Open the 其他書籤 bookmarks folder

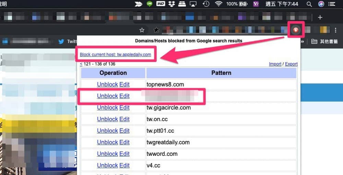(324, 41)
